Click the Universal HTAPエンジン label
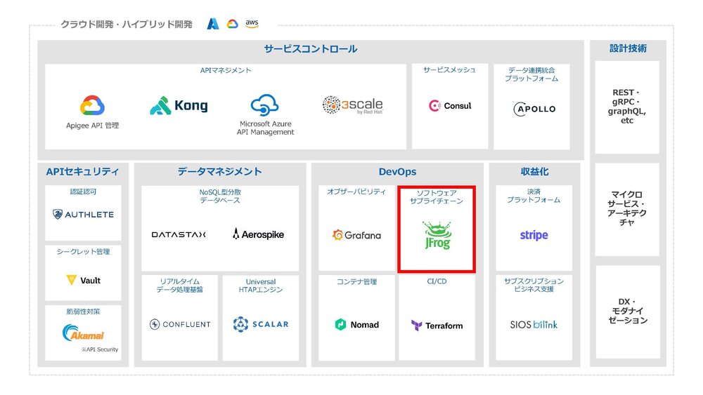Viewport: 703px width, 395px height. 261,286
